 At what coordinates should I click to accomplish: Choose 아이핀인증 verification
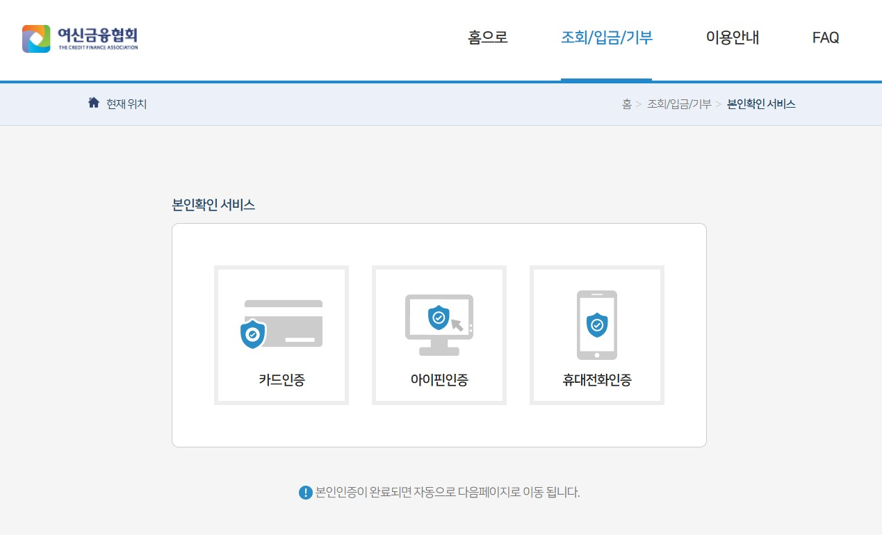tap(439, 335)
